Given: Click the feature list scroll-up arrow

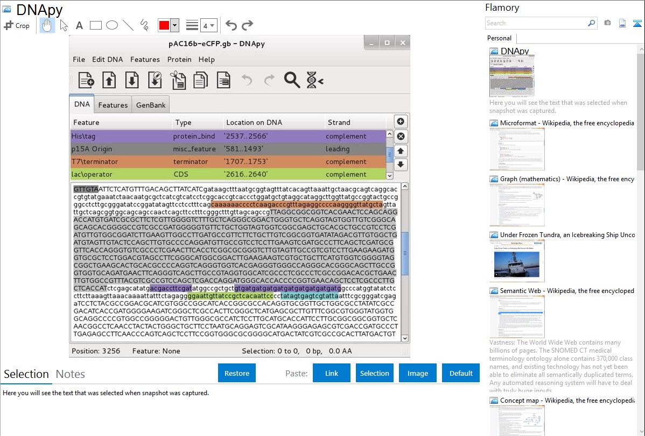Looking at the screenshot, I should (390, 134).
